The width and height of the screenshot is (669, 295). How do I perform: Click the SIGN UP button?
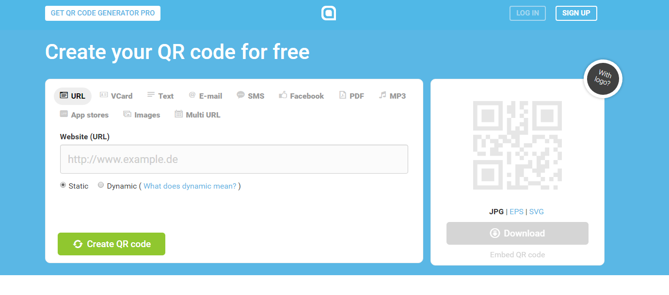576,13
